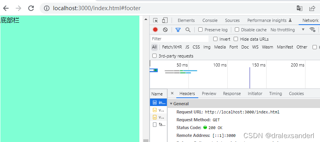The image size is (320, 142).
Task: Toggle the device toolbar icon
Action: click(x=165, y=20)
